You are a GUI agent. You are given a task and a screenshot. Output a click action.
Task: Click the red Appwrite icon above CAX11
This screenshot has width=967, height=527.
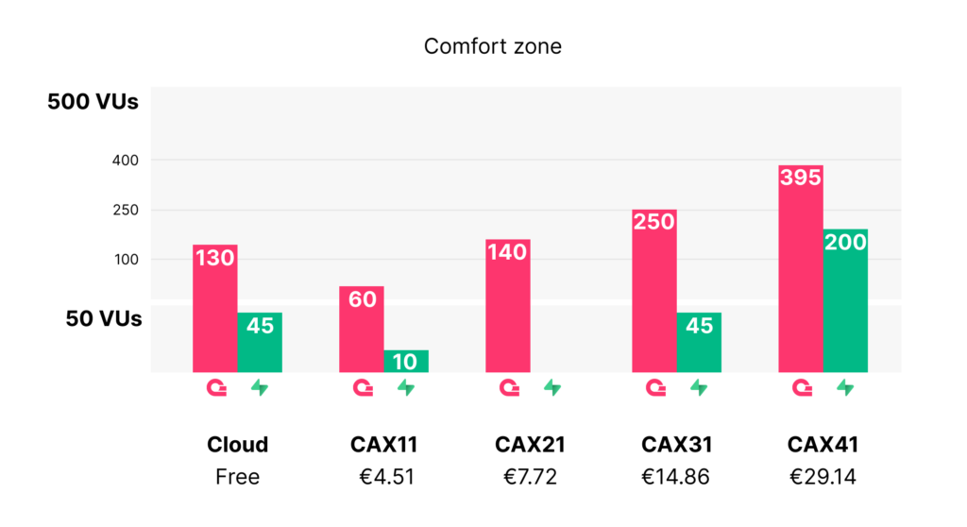coord(362,387)
